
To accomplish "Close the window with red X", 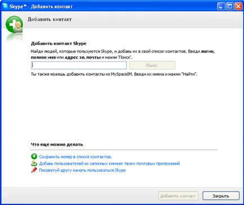I will pos(238,6).
